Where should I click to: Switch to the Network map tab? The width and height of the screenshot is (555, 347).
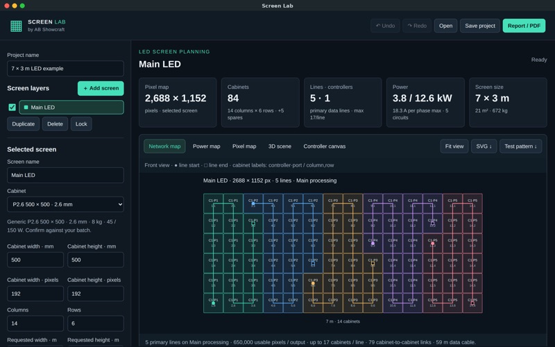(164, 146)
